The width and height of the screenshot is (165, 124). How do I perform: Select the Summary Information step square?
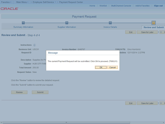pyautogui.click(x=23, y=23)
